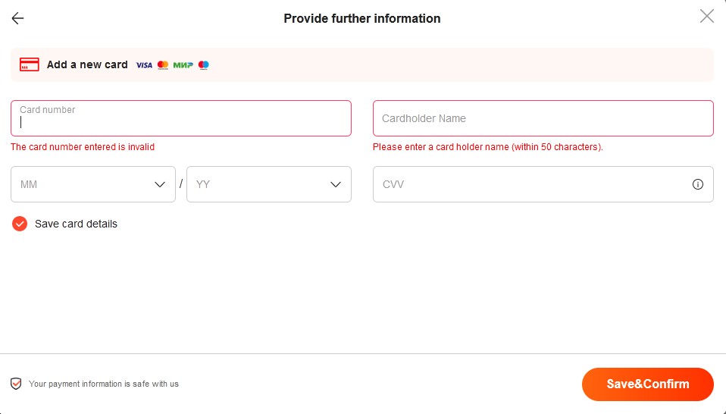Click the red credit card icon

pos(30,65)
